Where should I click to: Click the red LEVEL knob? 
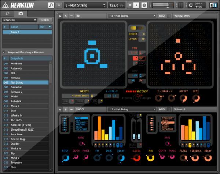pyautogui.click(x=136, y=157)
